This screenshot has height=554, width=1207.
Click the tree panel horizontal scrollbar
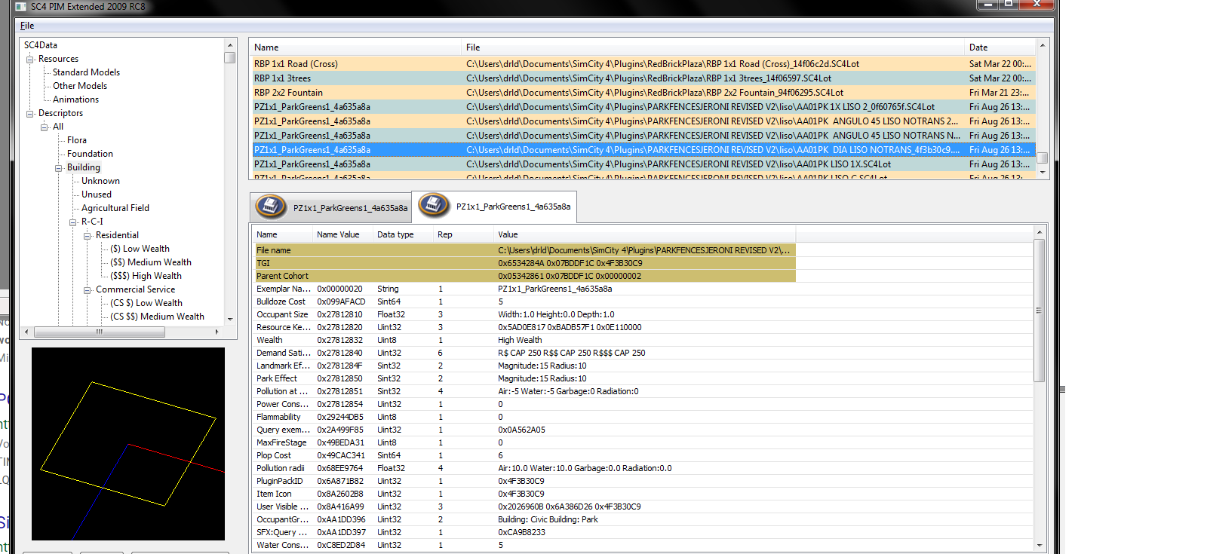pyautogui.click(x=99, y=332)
